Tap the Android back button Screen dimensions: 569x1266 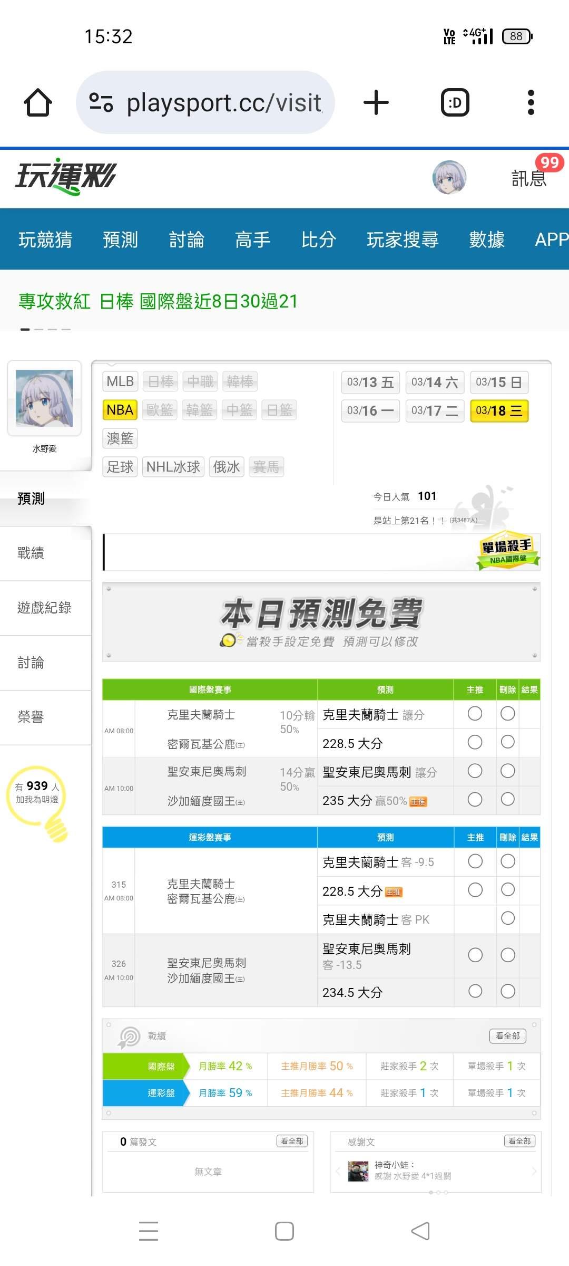(x=420, y=1231)
